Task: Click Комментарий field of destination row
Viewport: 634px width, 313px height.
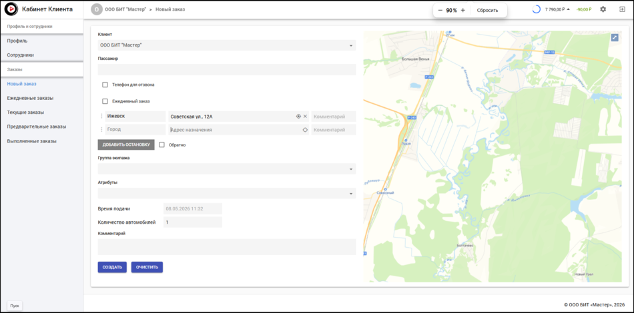Action: pyautogui.click(x=334, y=130)
